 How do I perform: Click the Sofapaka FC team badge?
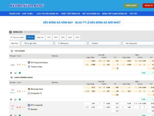29,93
